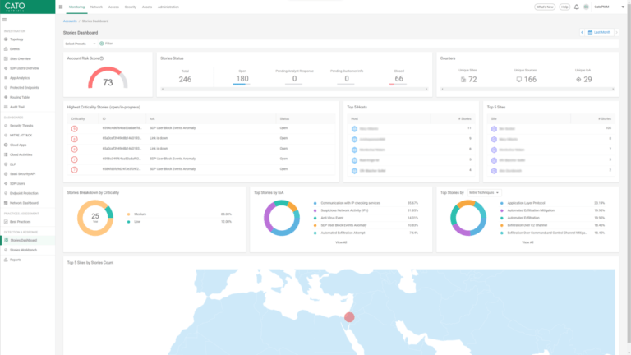Click the Accounts breadcrumb link

click(x=71, y=21)
